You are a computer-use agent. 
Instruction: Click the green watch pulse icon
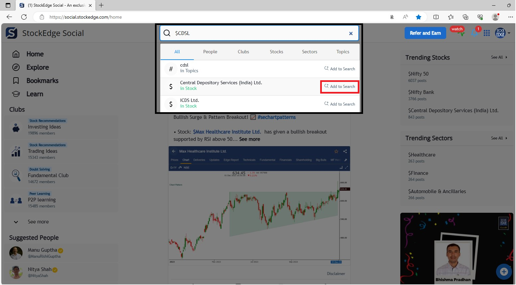(x=461, y=33)
